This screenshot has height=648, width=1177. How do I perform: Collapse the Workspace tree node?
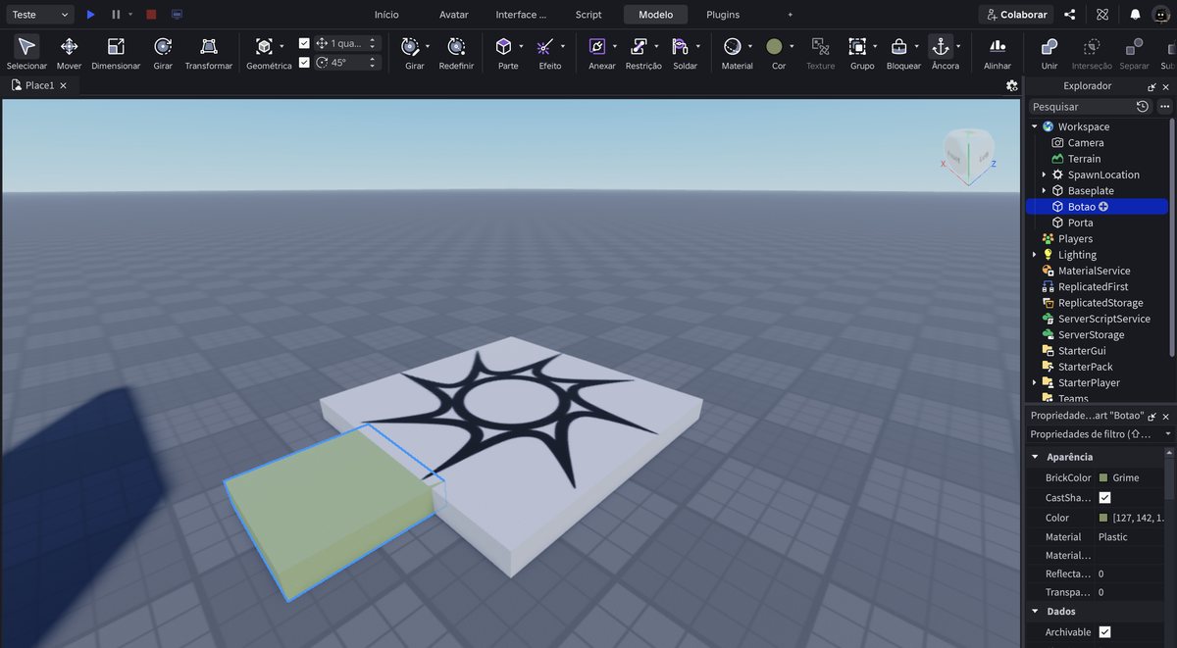tap(1034, 126)
